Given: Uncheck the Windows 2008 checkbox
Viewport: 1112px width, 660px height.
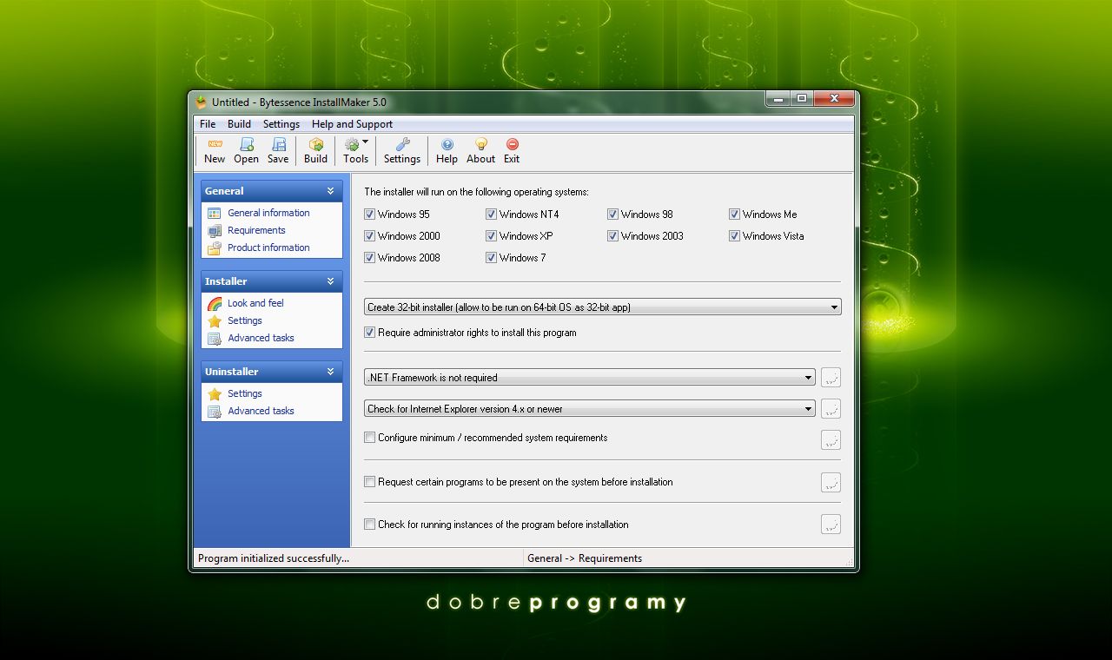Looking at the screenshot, I should tap(370, 258).
